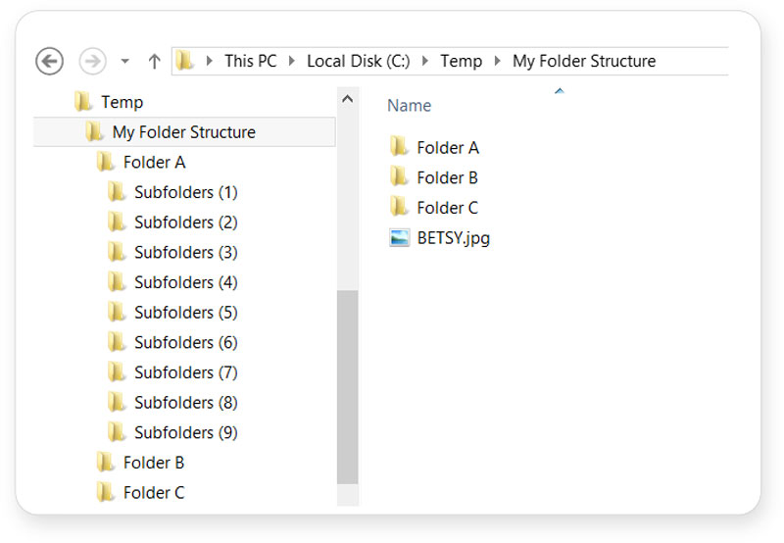
Task: Select Temp in the navigation tree
Action: click(122, 102)
